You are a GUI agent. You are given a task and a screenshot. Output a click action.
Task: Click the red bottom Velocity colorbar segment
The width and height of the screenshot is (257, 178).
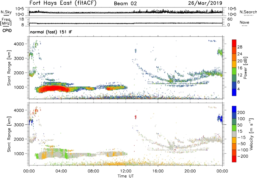point(234,159)
